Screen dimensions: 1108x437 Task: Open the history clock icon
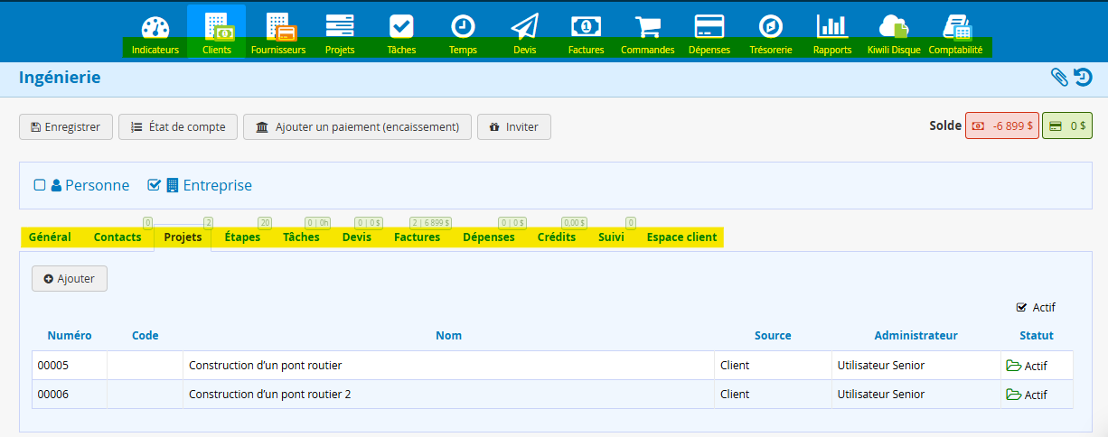(1083, 78)
